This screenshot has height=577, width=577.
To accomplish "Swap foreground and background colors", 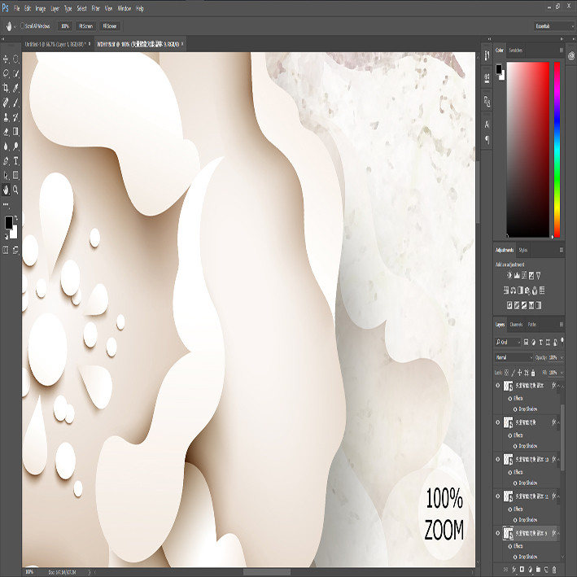I will (x=15, y=218).
